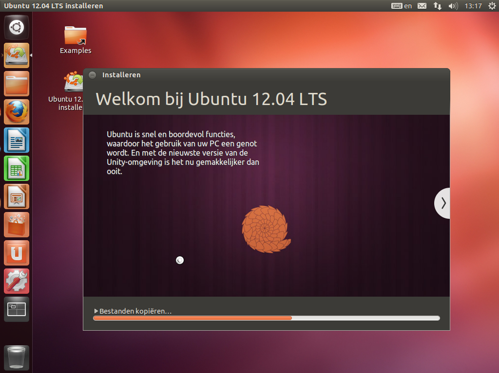
Task: Open LibreOffice Calc spreadsheet
Action: [x=17, y=168]
